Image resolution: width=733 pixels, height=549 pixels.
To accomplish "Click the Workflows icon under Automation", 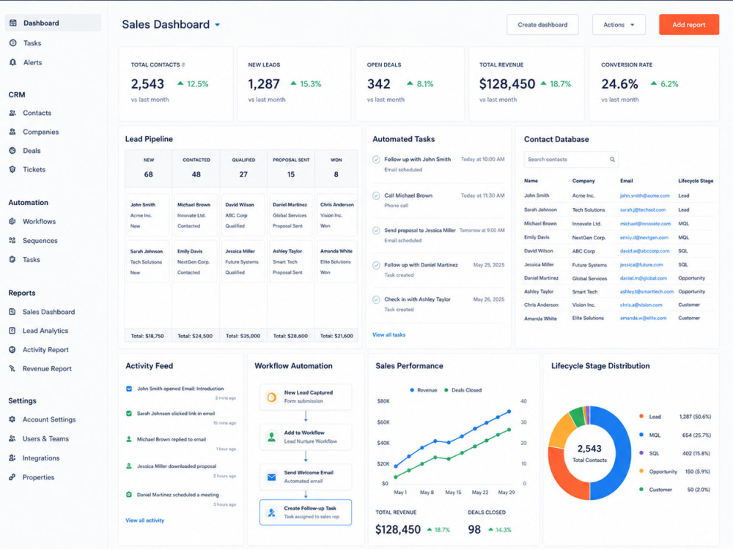I will coord(12,221).
